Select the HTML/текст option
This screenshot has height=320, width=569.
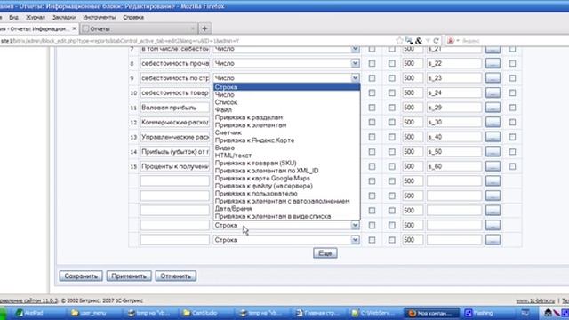coord(286,156)
